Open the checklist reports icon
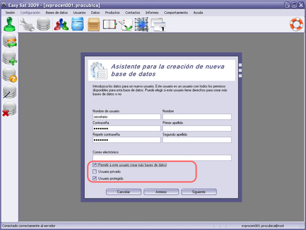This screenshot has height=230, width=306. (x=125, y=24)
